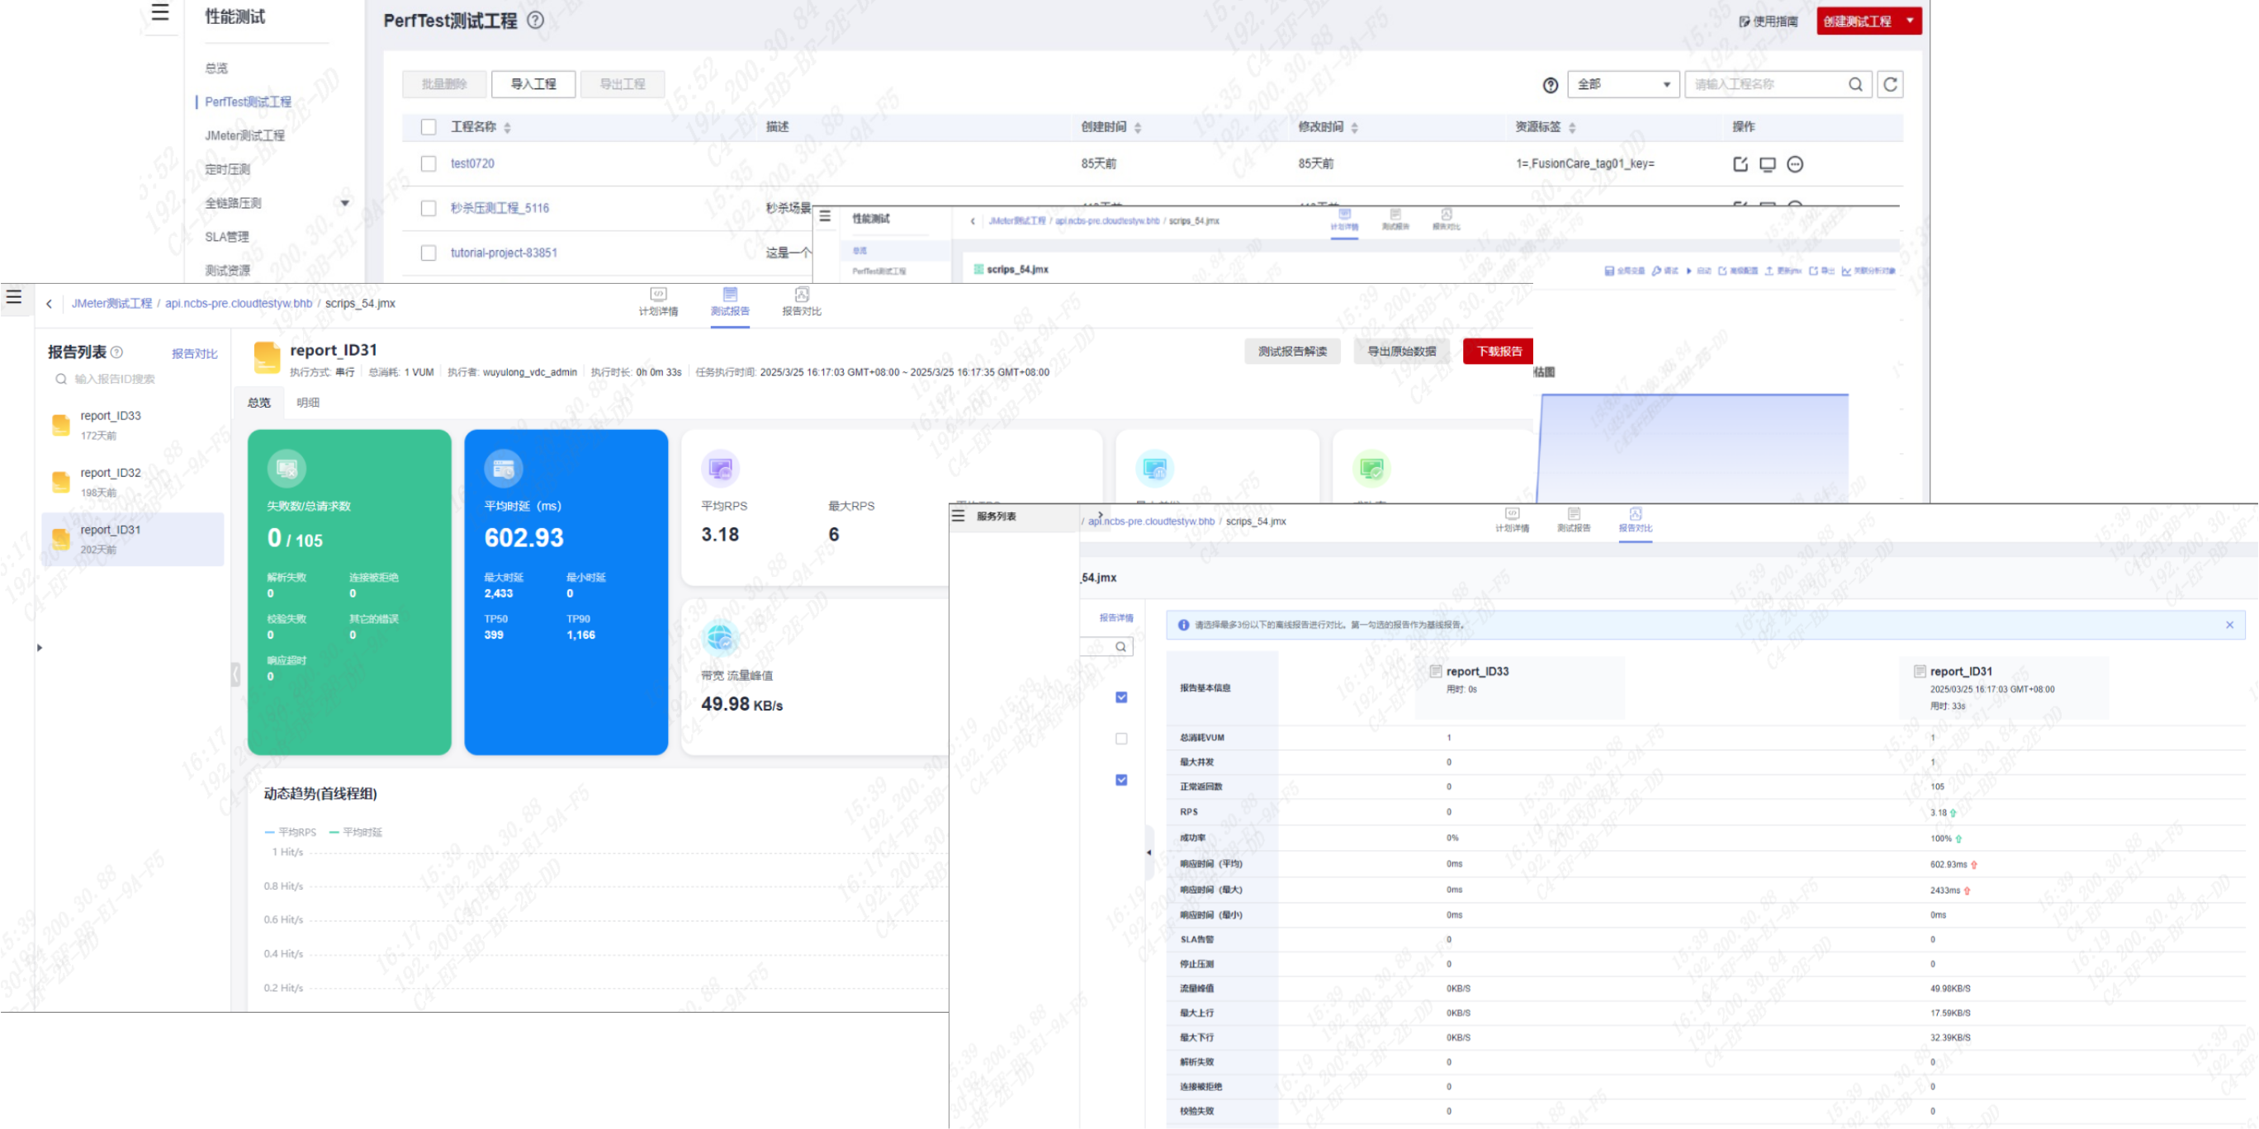2259x1129 pixels.
Task: Sort by 资源标签 column
Action: pyautogui.click(x=1571, y=128)
